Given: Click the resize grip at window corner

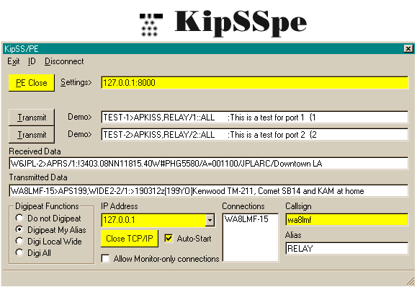Looking at the screenshot, I should click(x=411, y=281).
